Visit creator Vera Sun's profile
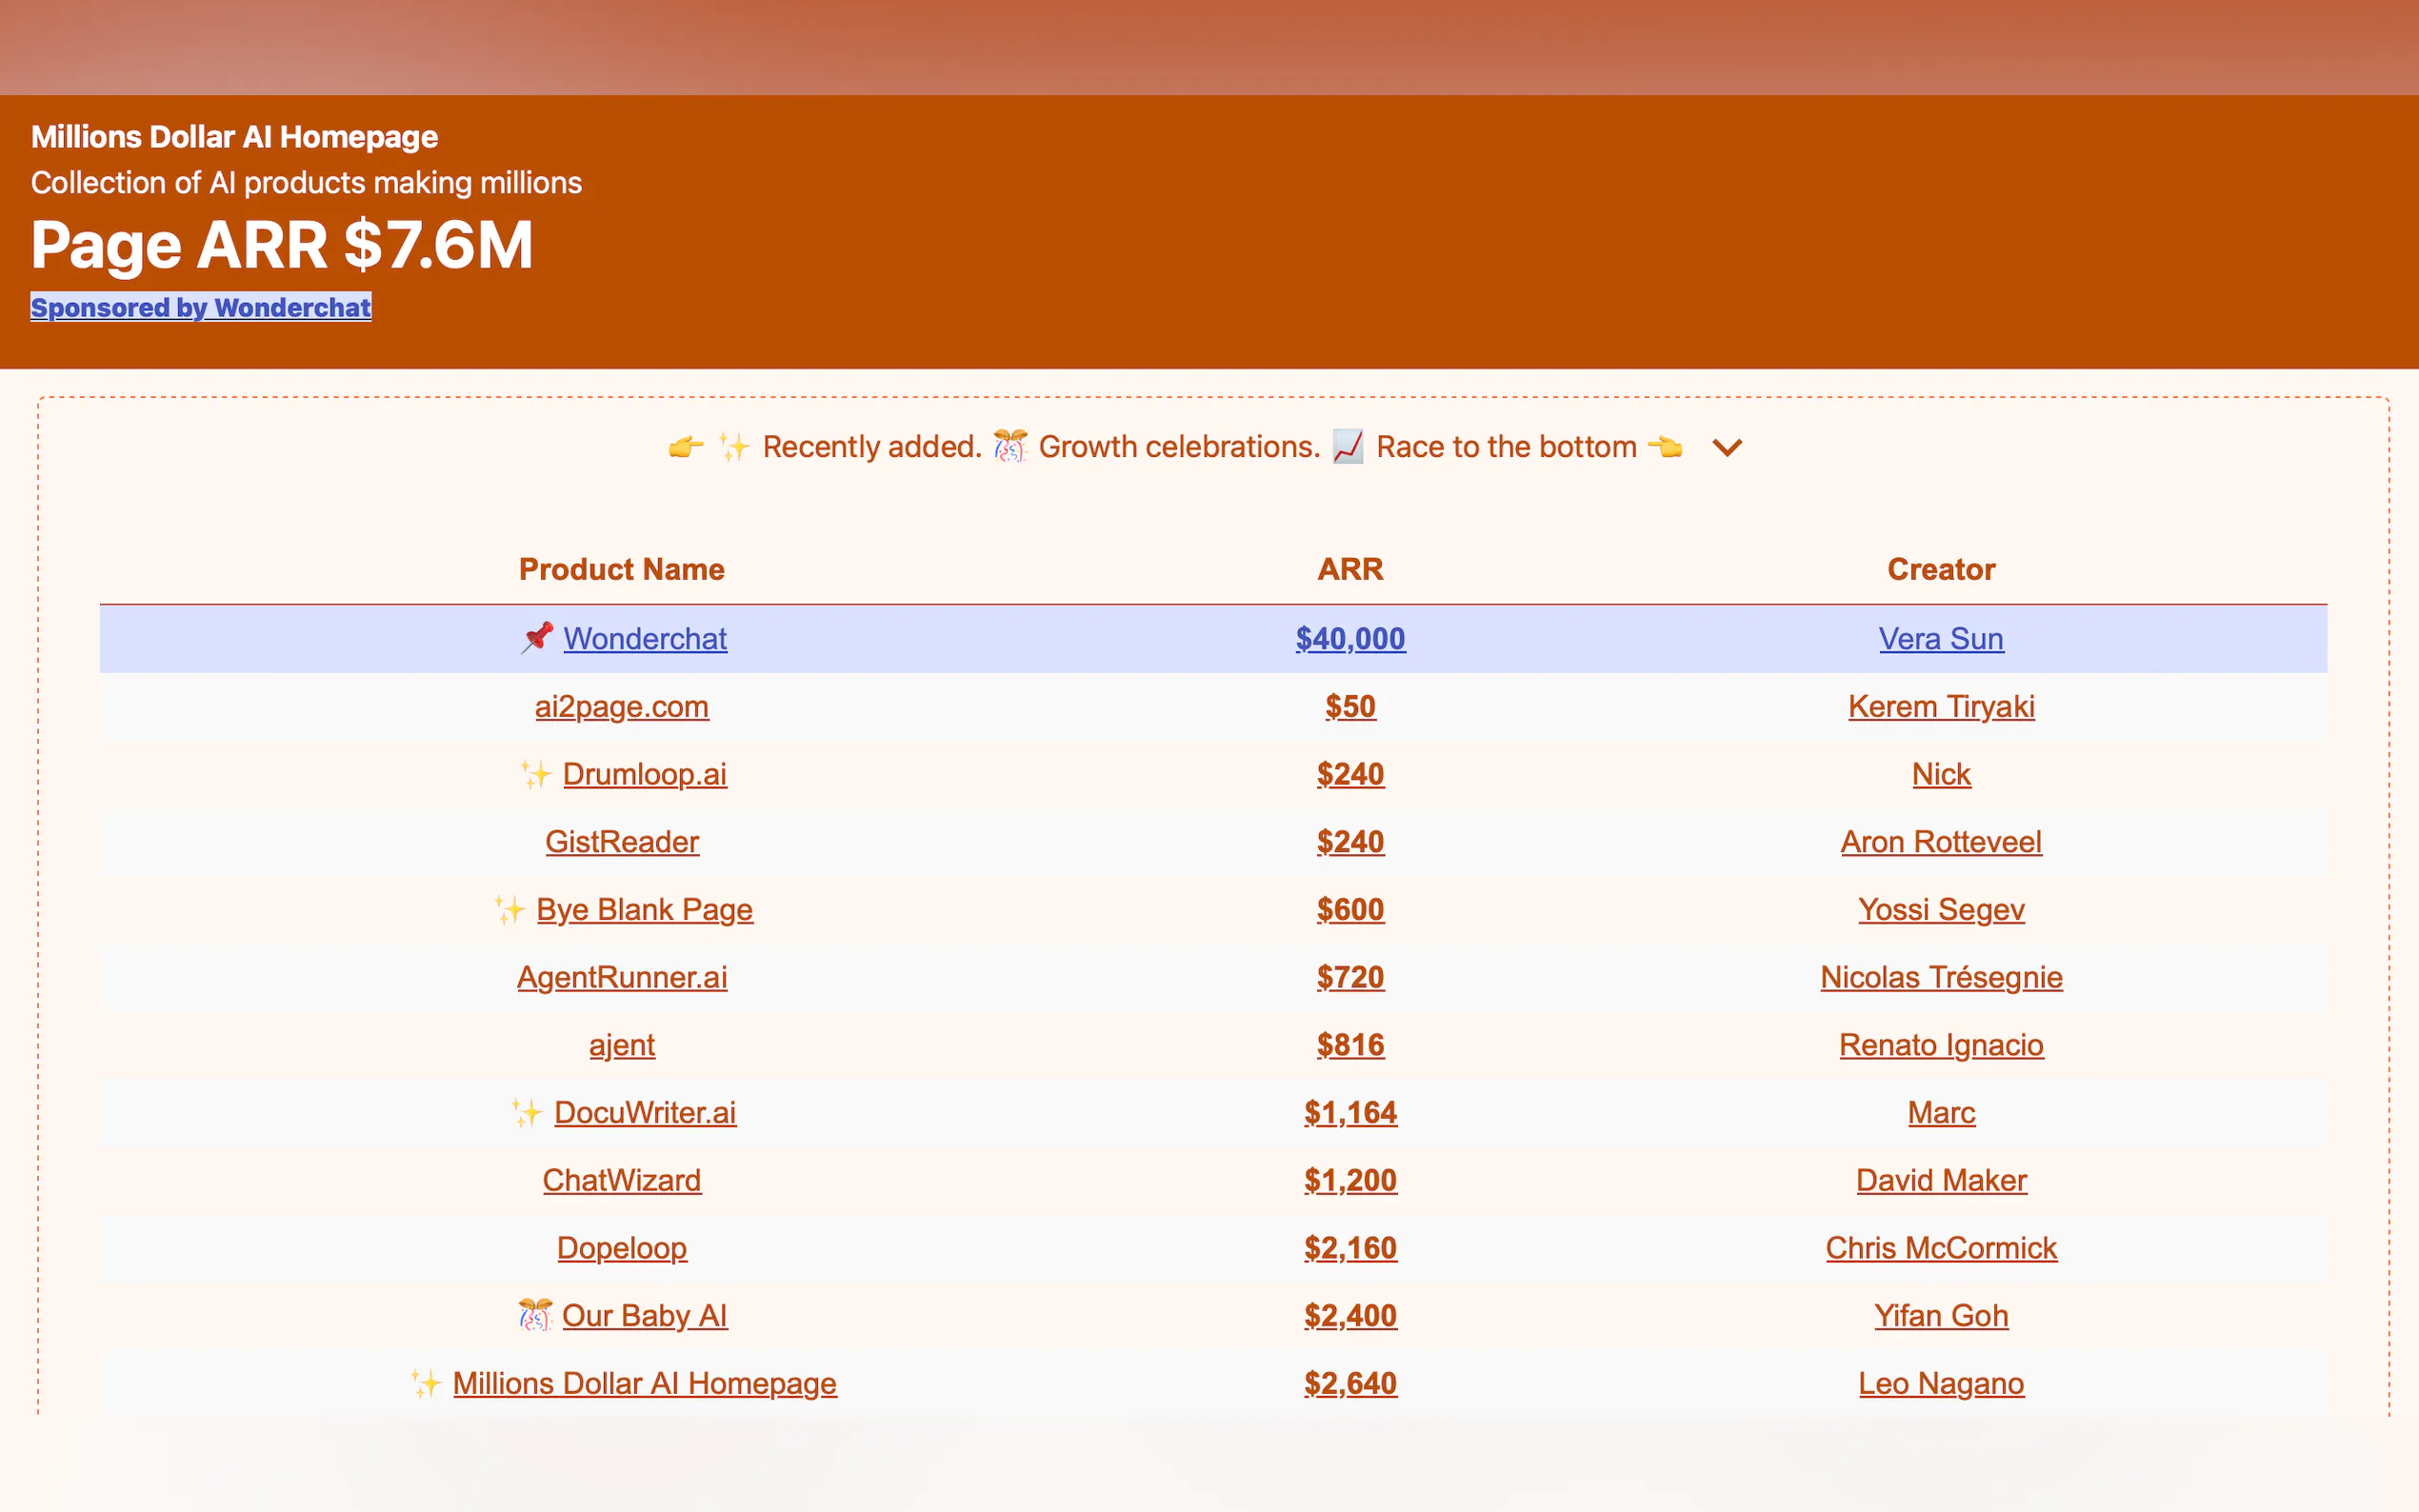Viewport: 2419px width, 1512px height. (1940, 639)
